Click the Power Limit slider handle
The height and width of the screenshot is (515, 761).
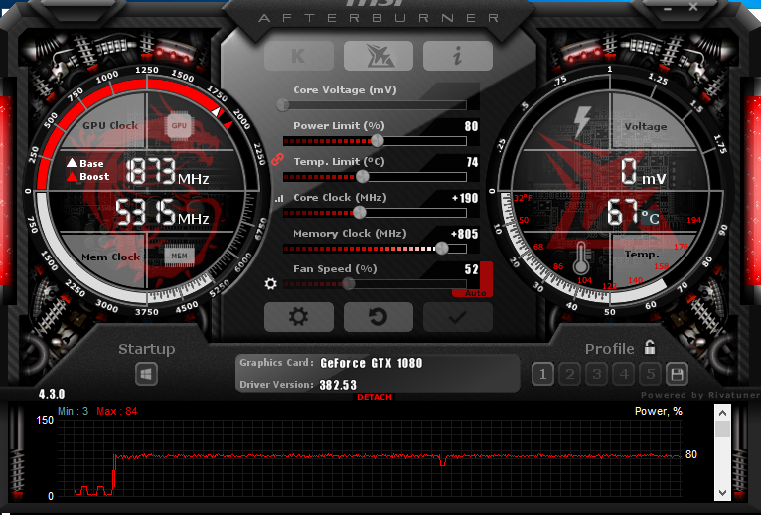[378, 141]
